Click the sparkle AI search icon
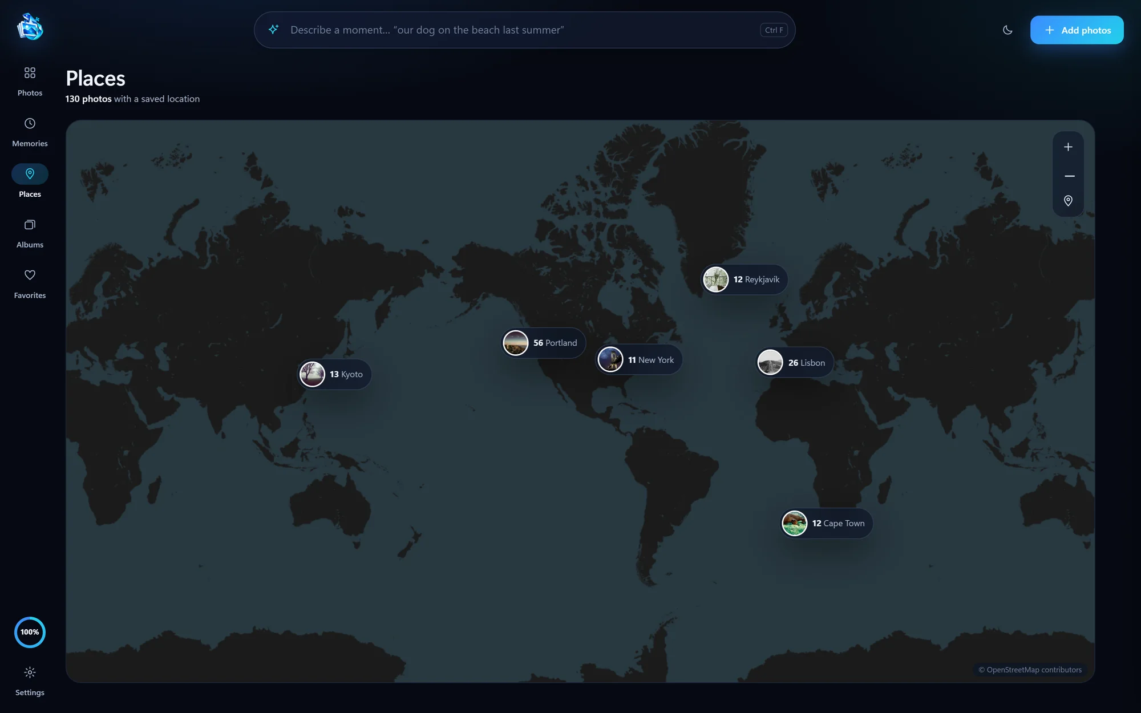 click(274, 30)
